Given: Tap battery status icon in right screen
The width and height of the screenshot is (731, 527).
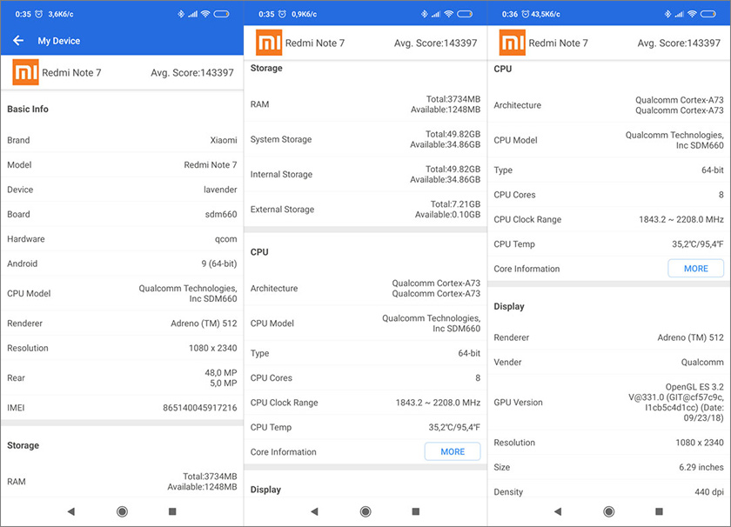Looking at the screenshot, I should [708, 14].
